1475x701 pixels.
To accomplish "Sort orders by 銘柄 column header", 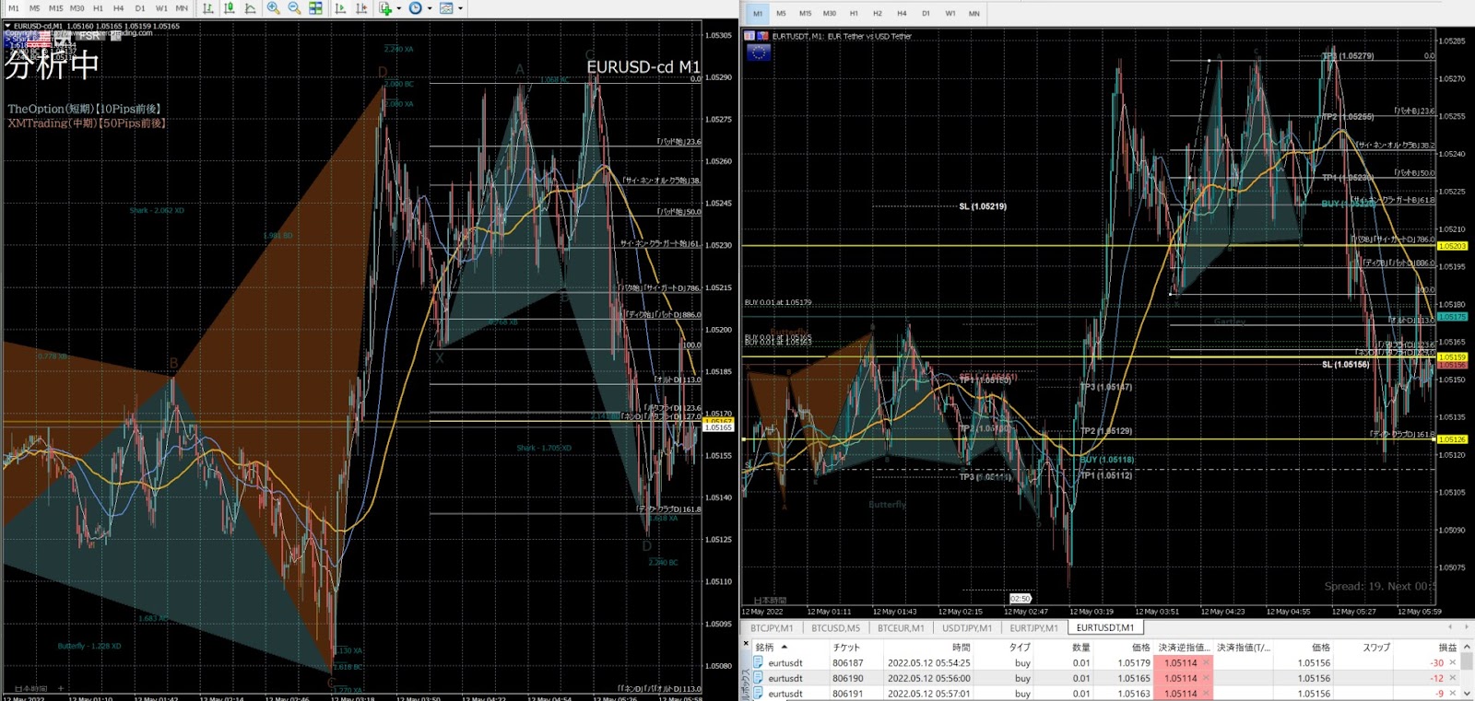I will tap(765, 648).
